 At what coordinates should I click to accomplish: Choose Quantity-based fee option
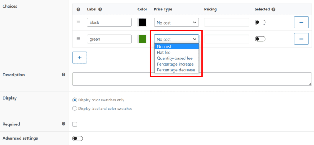pyautogui.click(x=177, y=58)
